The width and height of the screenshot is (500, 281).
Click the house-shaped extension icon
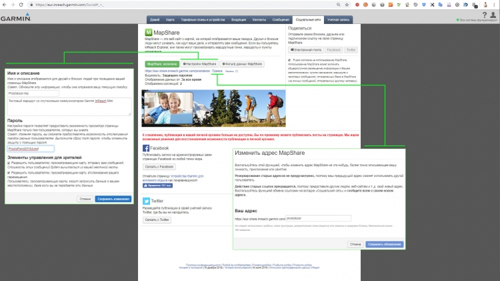click(x=407, y=5)
